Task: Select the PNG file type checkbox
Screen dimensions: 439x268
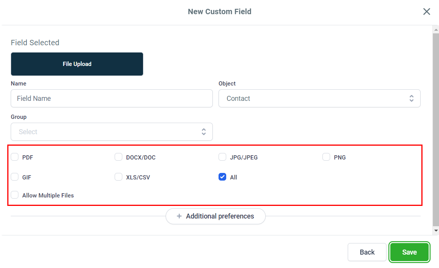Action: click(326, 157)
